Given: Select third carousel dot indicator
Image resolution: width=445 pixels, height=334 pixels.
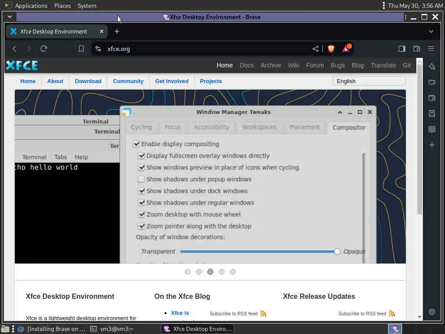Looking at the screenshot, I should coord(210,272).
